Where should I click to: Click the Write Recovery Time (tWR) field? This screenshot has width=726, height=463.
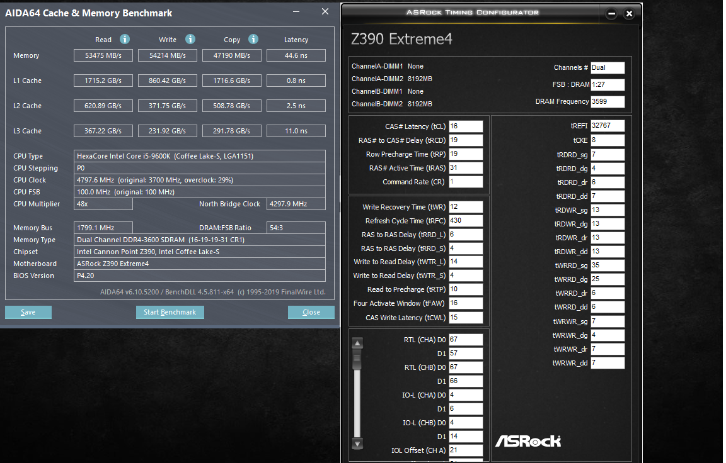tap(466, 207)
